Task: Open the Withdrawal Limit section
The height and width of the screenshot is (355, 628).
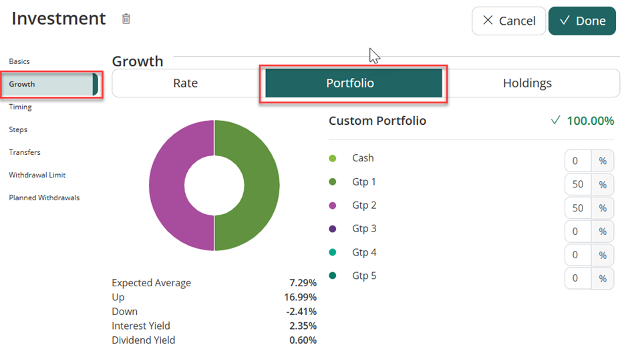Action: pos(37,175)
